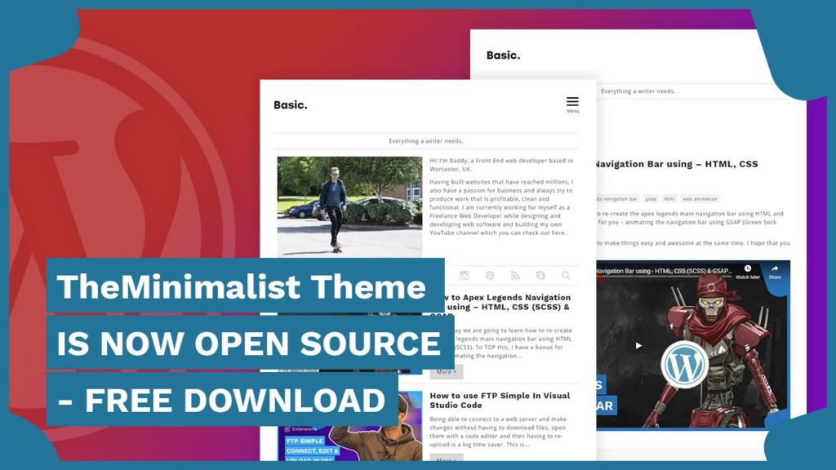Click the Basic. logo on back page
This screenshot has height=470, width=836.
click(x=503, y=55)
